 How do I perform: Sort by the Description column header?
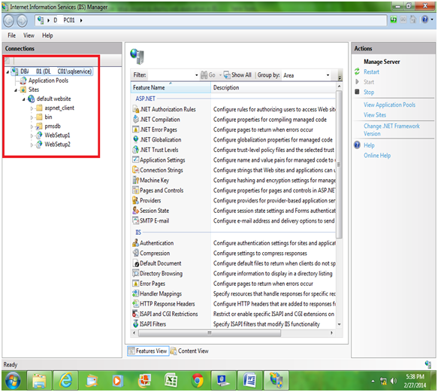tap(273, 87)
